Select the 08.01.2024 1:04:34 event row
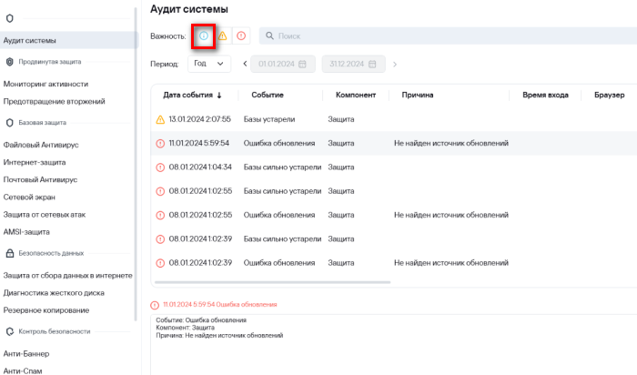 point(394,167)
